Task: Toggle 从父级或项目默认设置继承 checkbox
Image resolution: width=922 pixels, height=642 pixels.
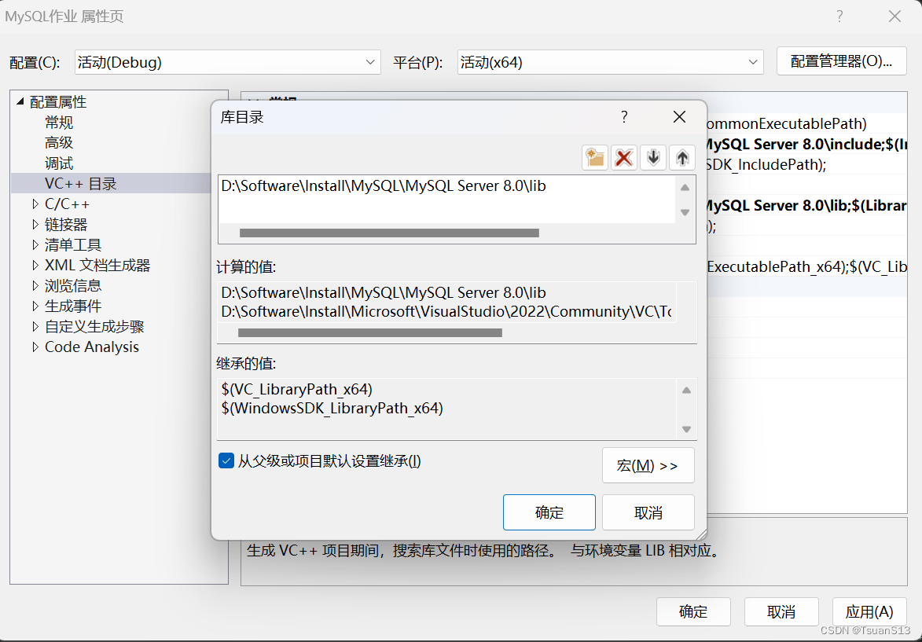Action: (x=226, y=460)
